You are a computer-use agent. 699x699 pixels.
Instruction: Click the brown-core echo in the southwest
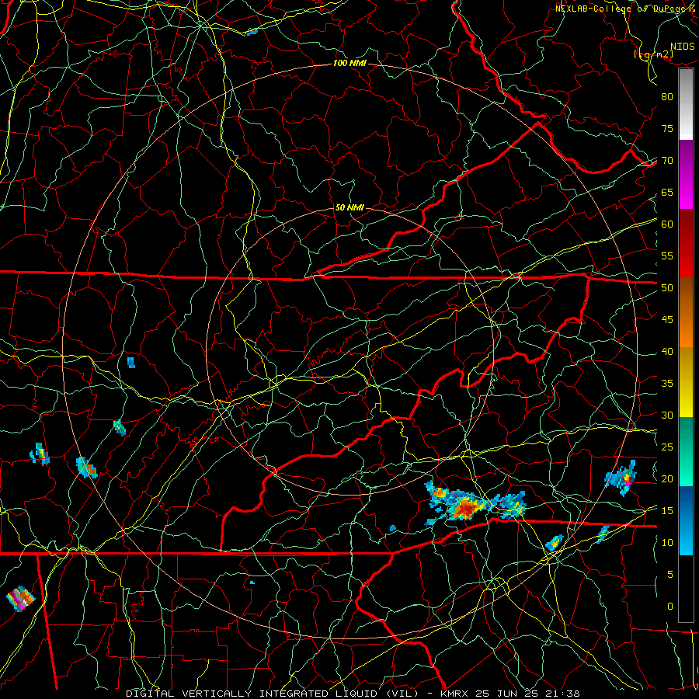point(86,468)
